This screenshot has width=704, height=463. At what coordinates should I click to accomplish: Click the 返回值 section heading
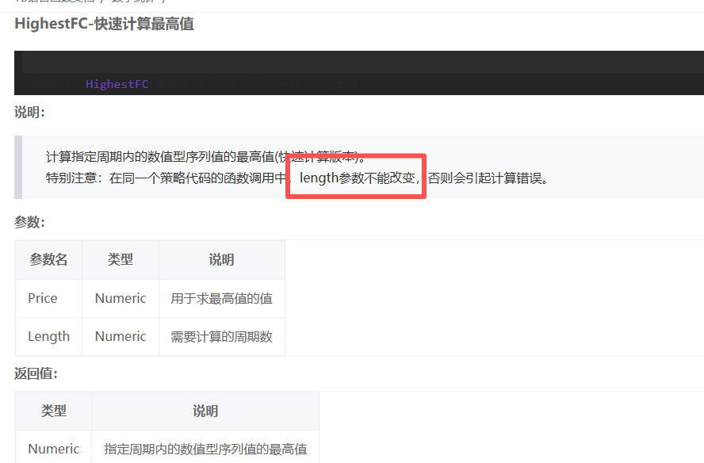pos(36,373)
